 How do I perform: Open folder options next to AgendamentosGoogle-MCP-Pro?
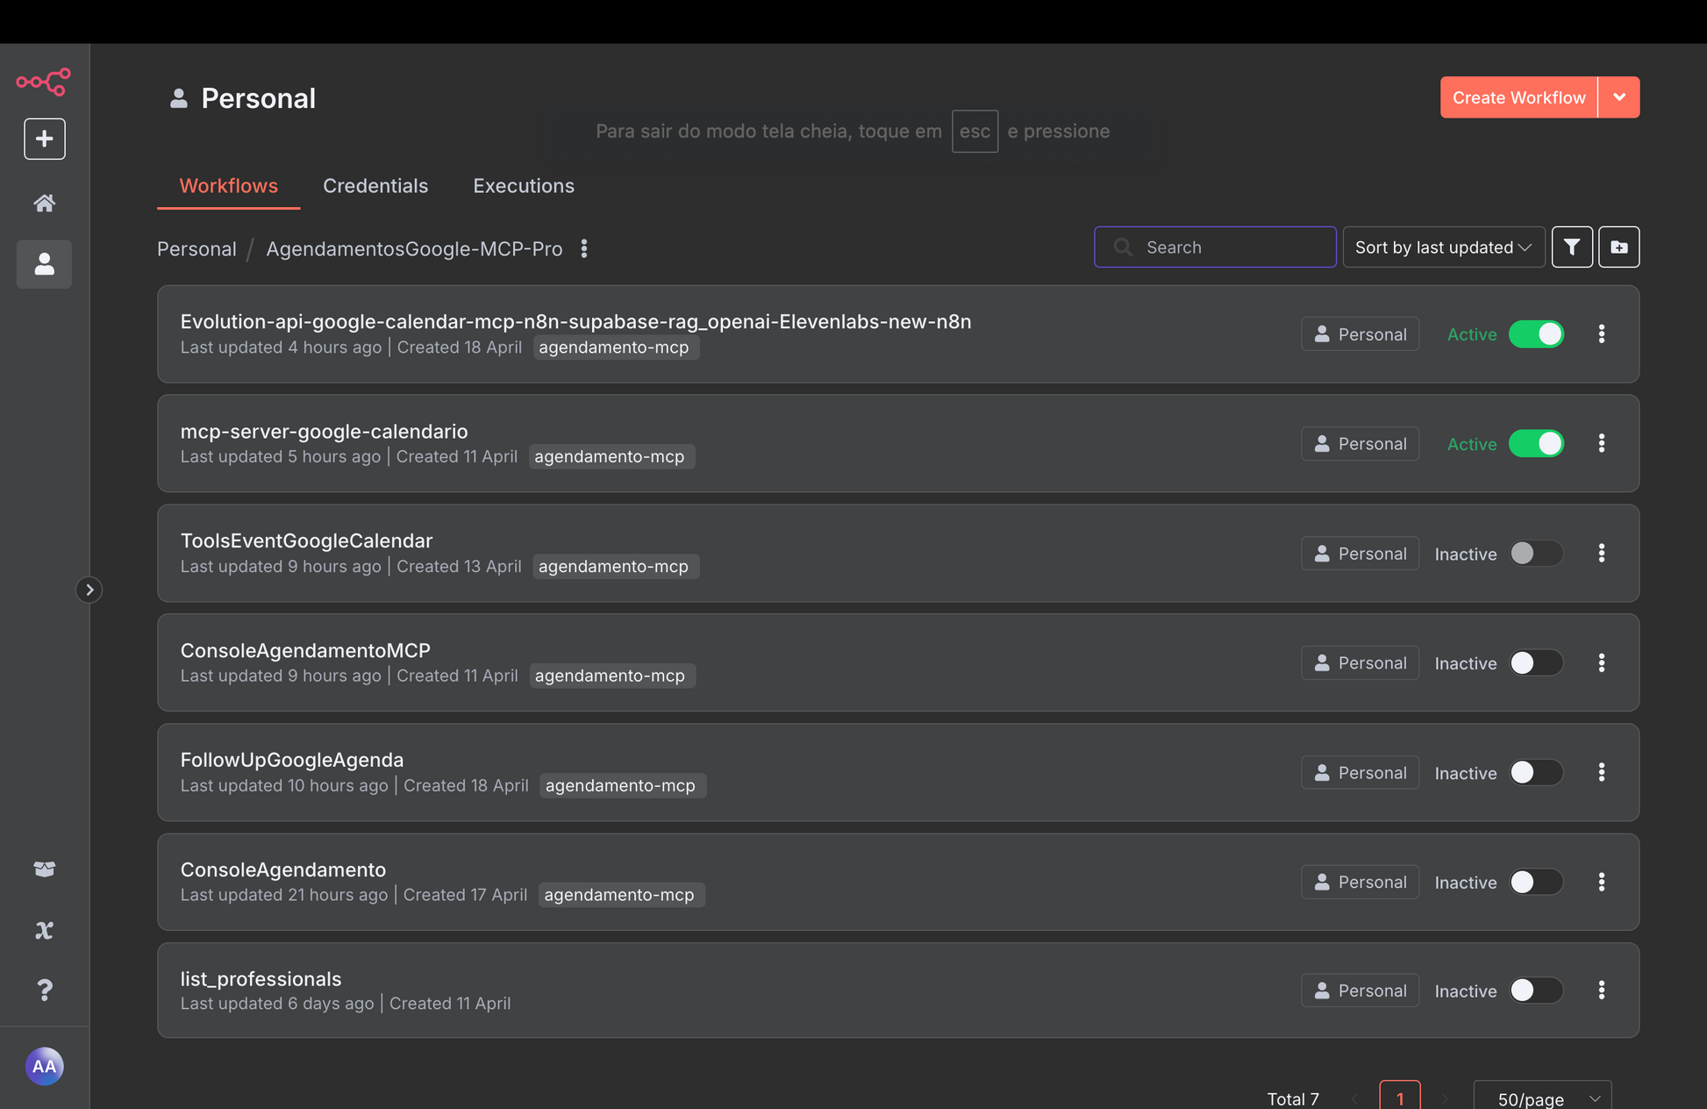[x=584, y=249]
